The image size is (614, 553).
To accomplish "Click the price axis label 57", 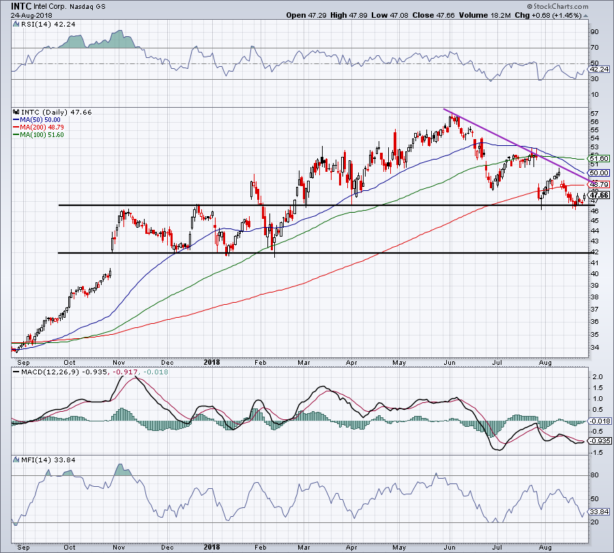I will coord(594,113).
